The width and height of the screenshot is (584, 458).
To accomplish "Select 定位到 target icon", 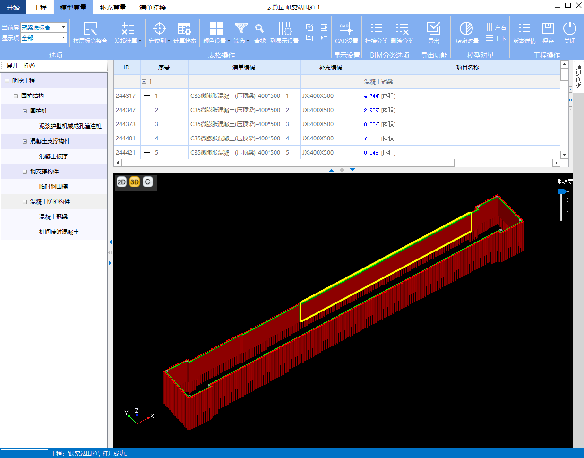I will 160,29.
